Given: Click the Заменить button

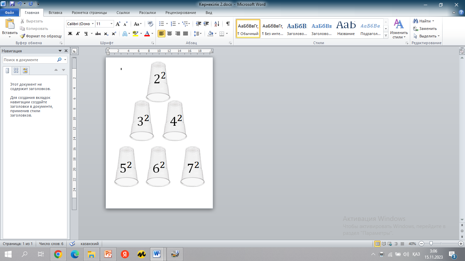Looking at the screenshot, I should pyautogui.click(x=426, y=29).
